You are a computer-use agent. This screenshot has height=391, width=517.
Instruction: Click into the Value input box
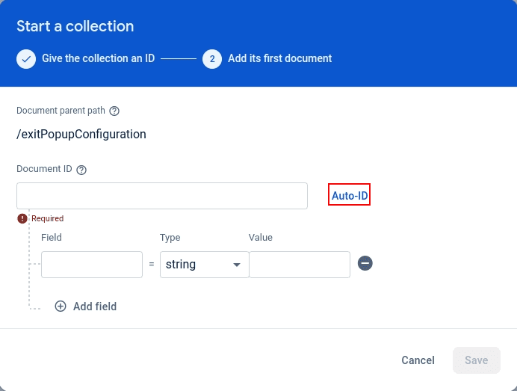[299, 265]
